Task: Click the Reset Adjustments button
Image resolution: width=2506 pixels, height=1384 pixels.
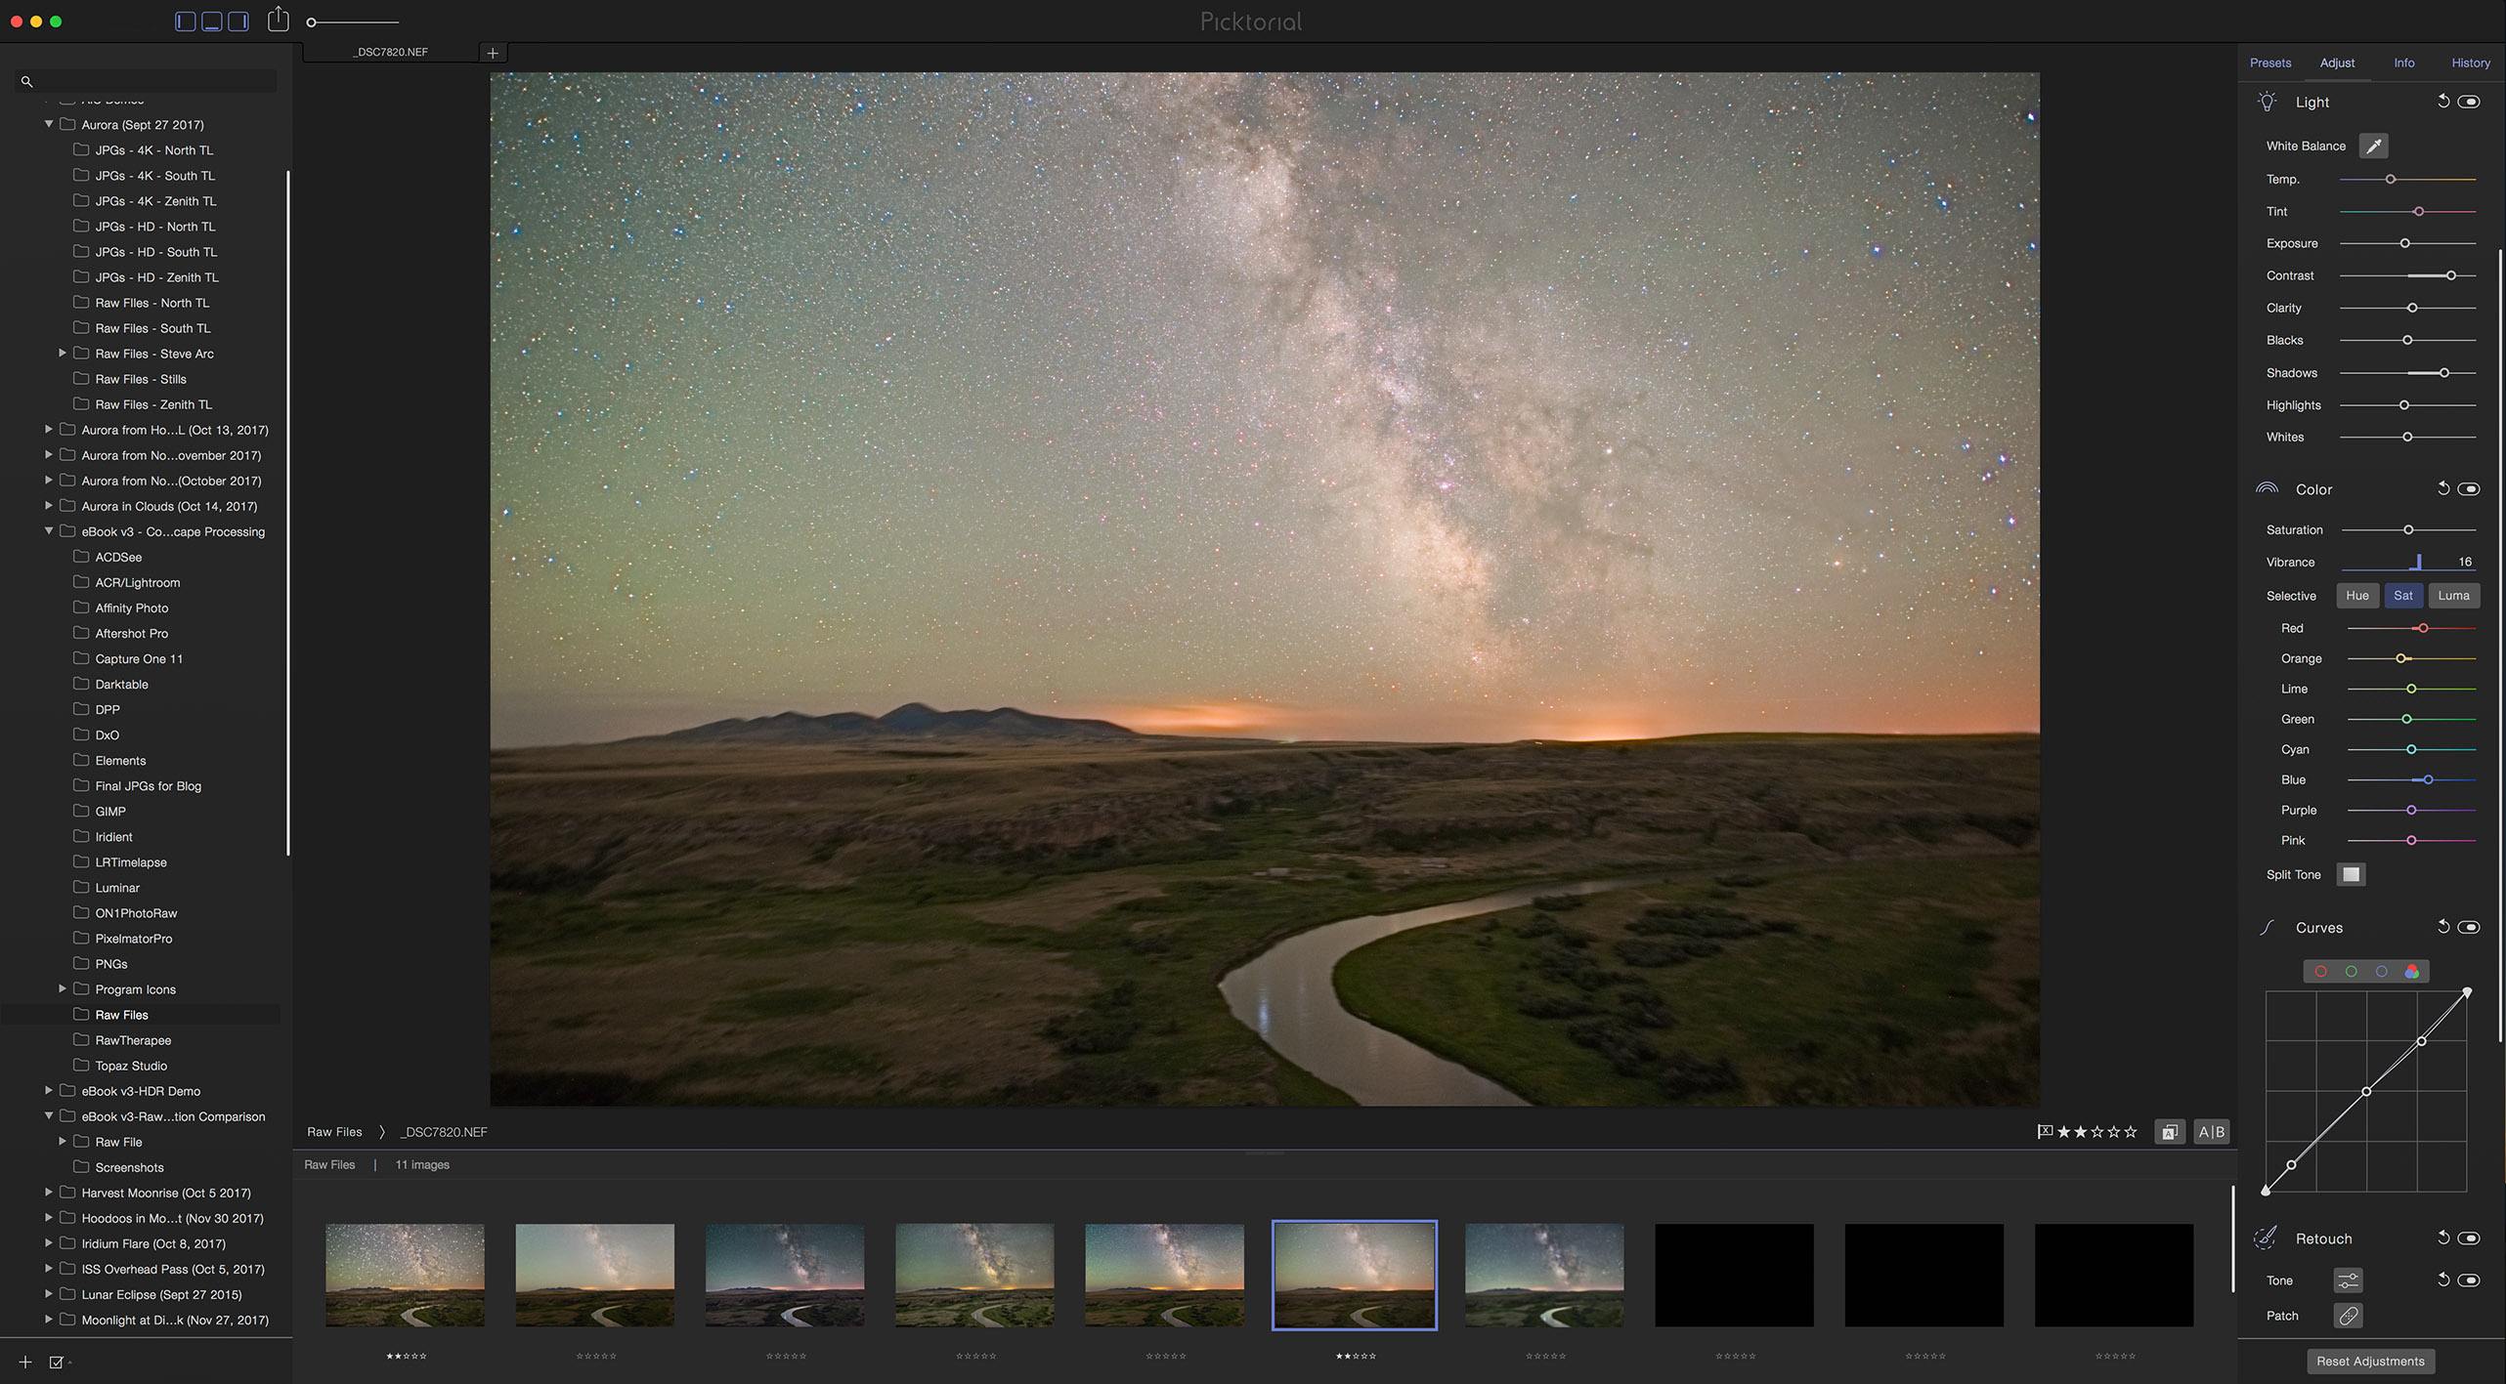Action: tap(2369, 1361)
